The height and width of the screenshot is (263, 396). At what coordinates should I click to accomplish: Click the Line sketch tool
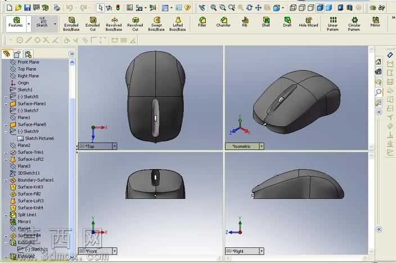point(29,40)
